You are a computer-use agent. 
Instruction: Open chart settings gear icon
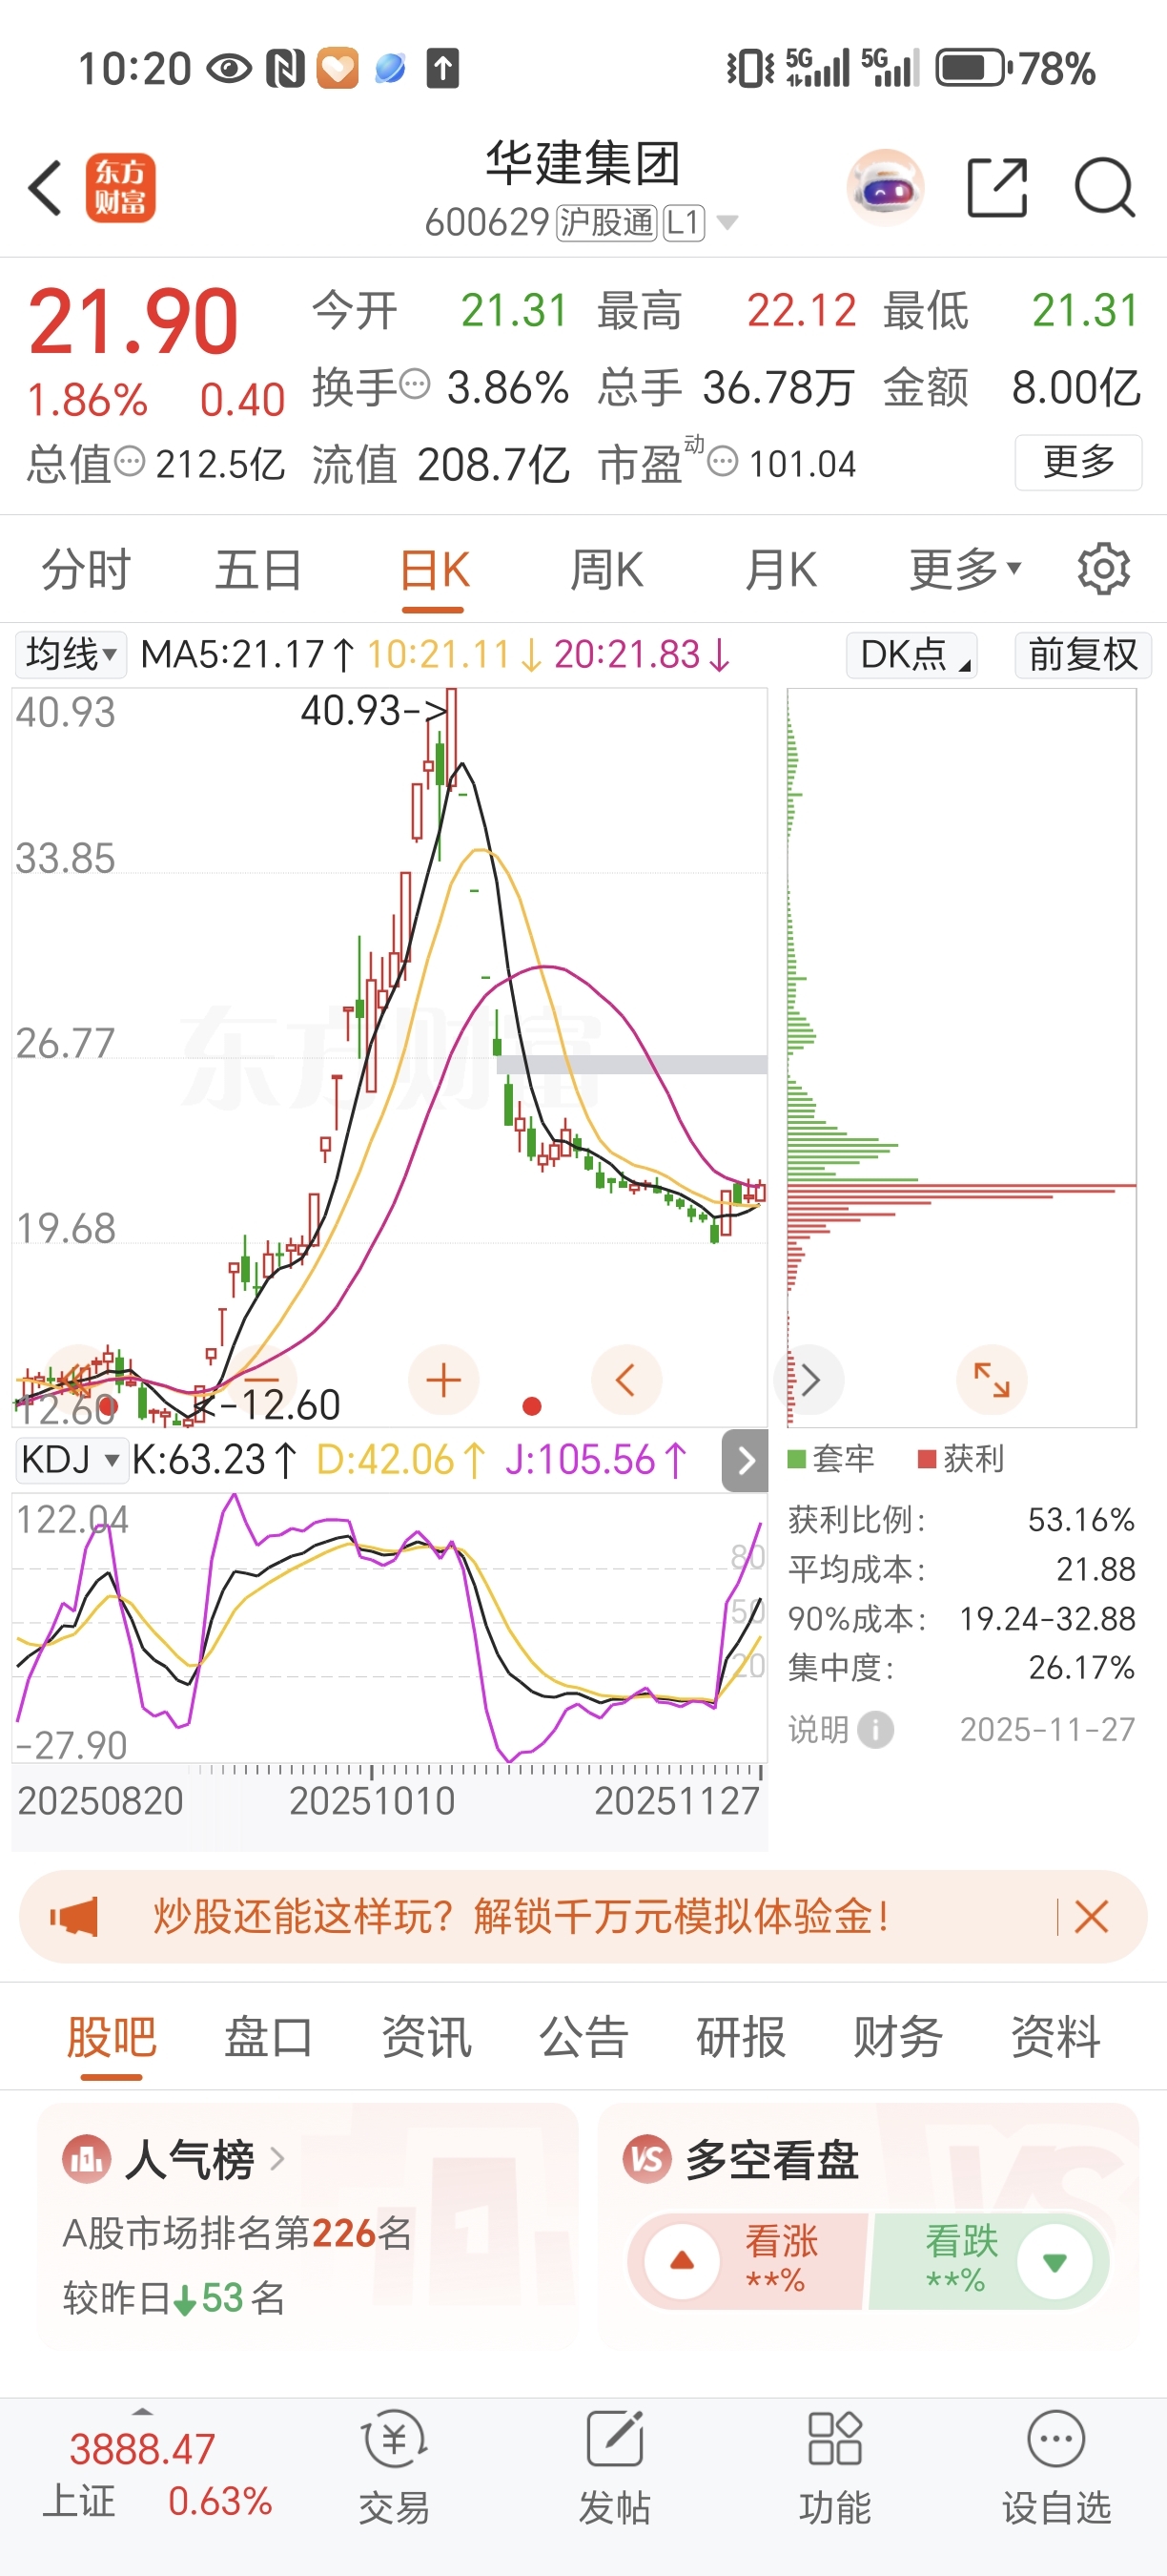tap(1103, 569)
